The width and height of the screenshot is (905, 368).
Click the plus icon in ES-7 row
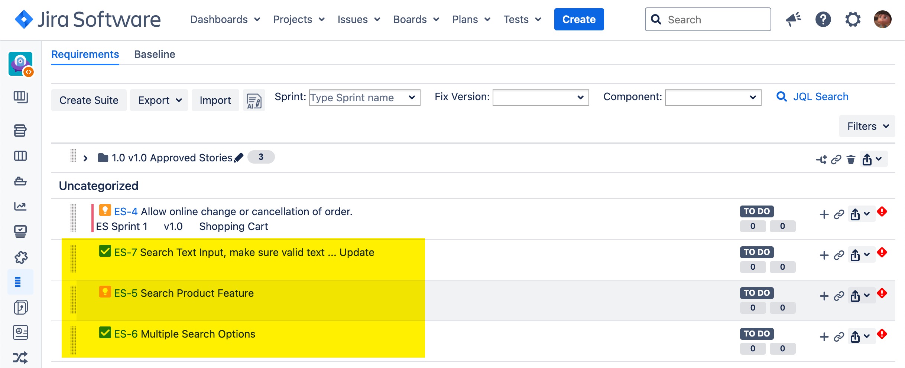824,256
